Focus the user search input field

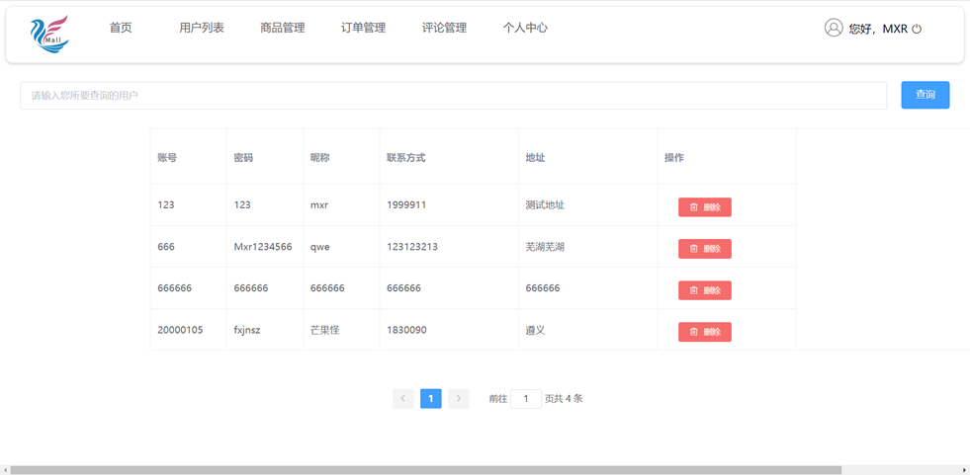[x=454, y=95]
